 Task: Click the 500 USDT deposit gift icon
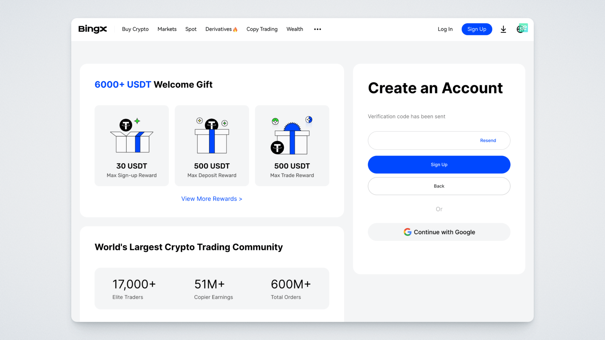pyautogui.click(x=212, y=136)
